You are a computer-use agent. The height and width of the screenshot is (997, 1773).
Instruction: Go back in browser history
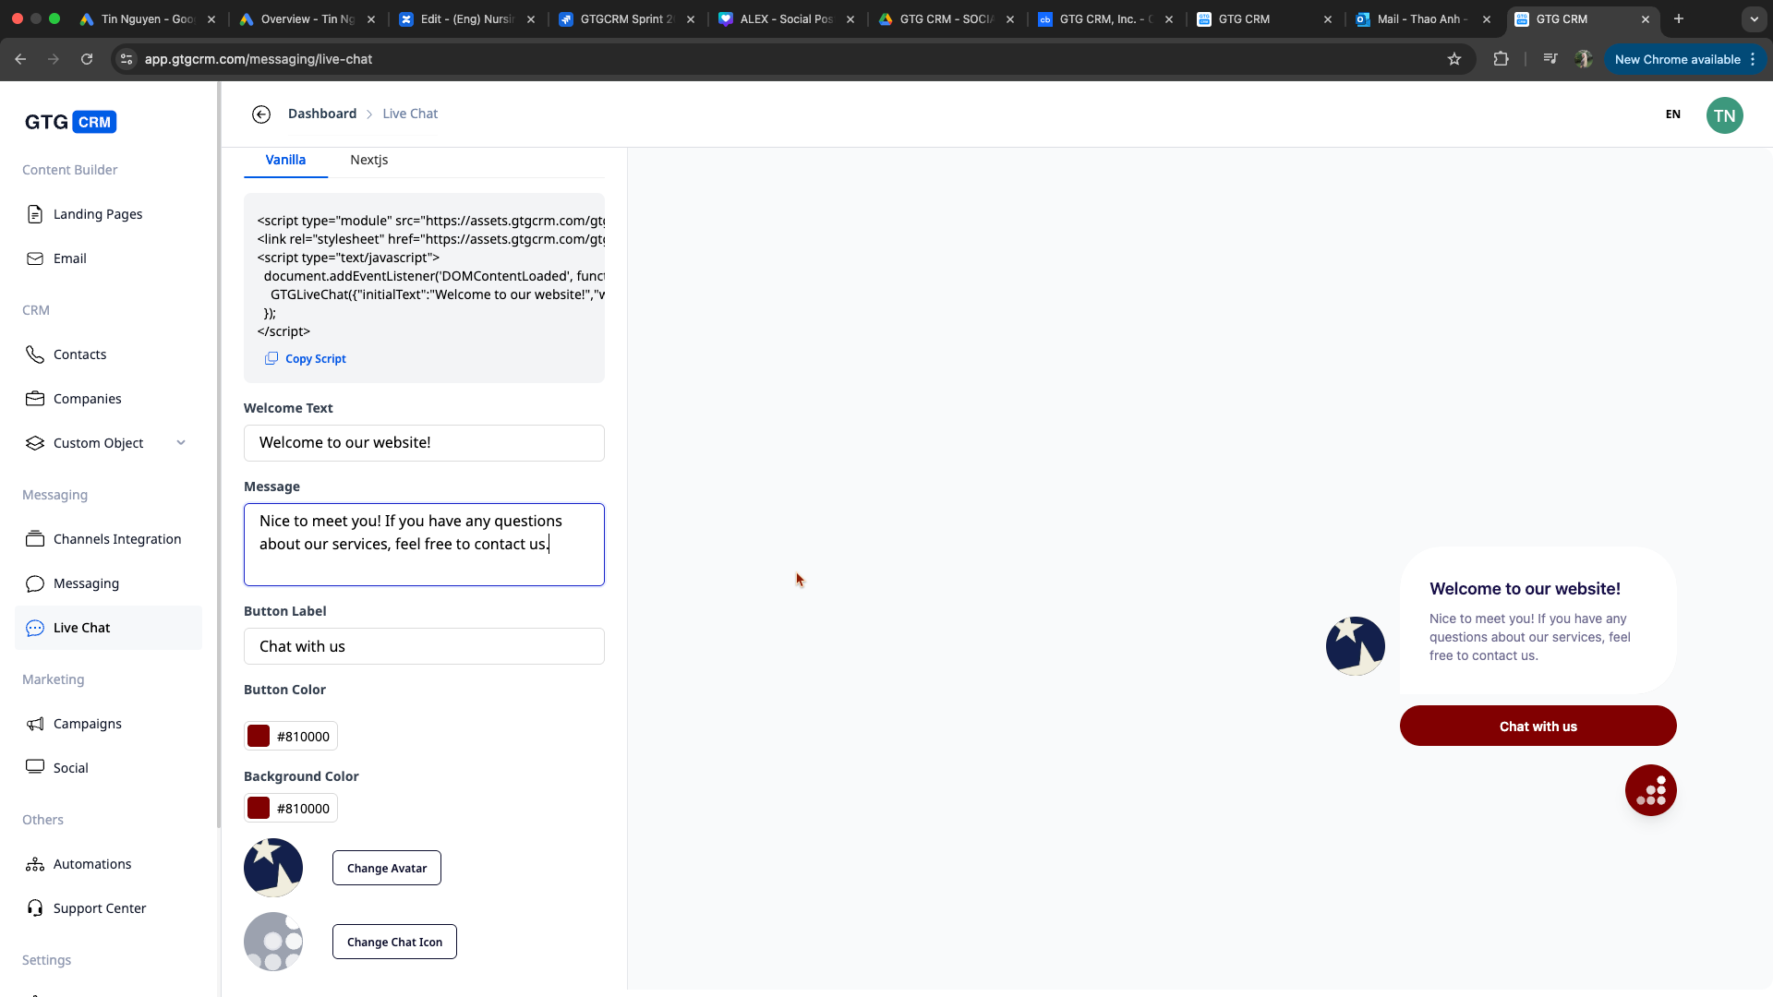[x=20, y=59]
